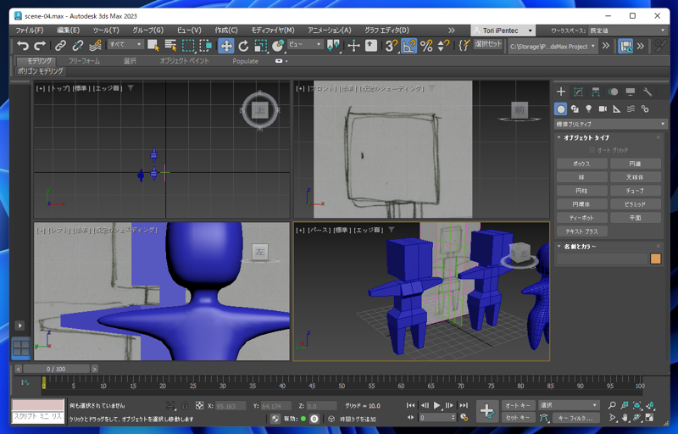This screenshot has width=678, height=434.
Task: Click the Play Animation button
Action: [x=436, y=405]
